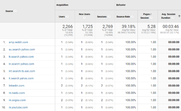Click duration 00:00:00 in m.youtube.com row
The width and height of the screenshot is (181, 111).
(174, 108)
